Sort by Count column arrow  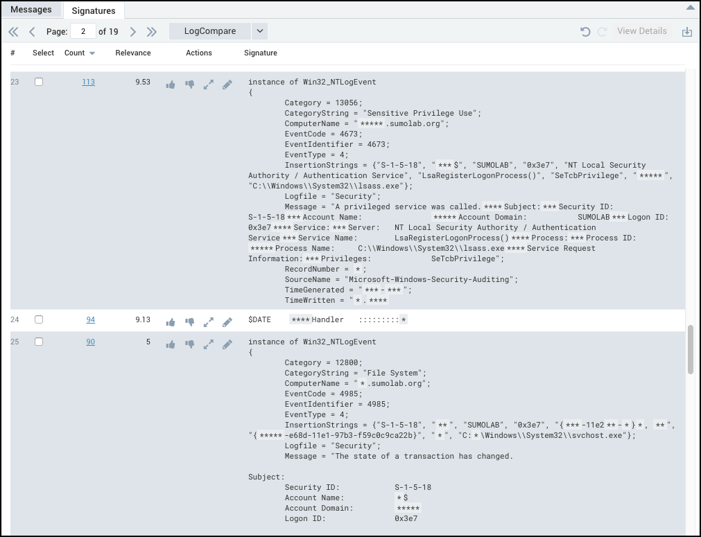(x=92, y=53)
